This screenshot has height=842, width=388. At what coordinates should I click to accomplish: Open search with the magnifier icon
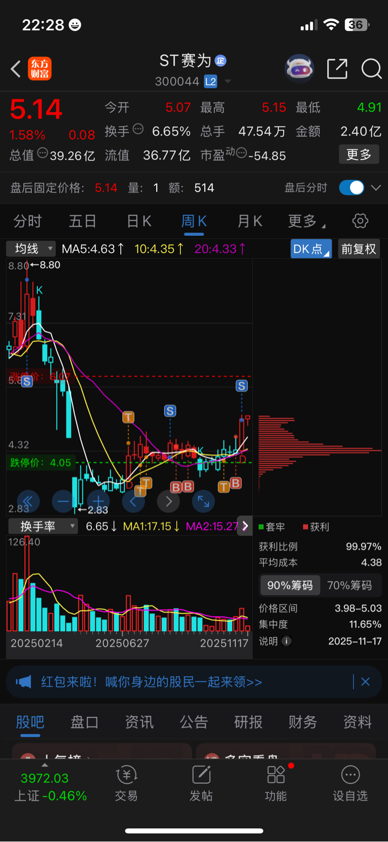click(371, 68)
